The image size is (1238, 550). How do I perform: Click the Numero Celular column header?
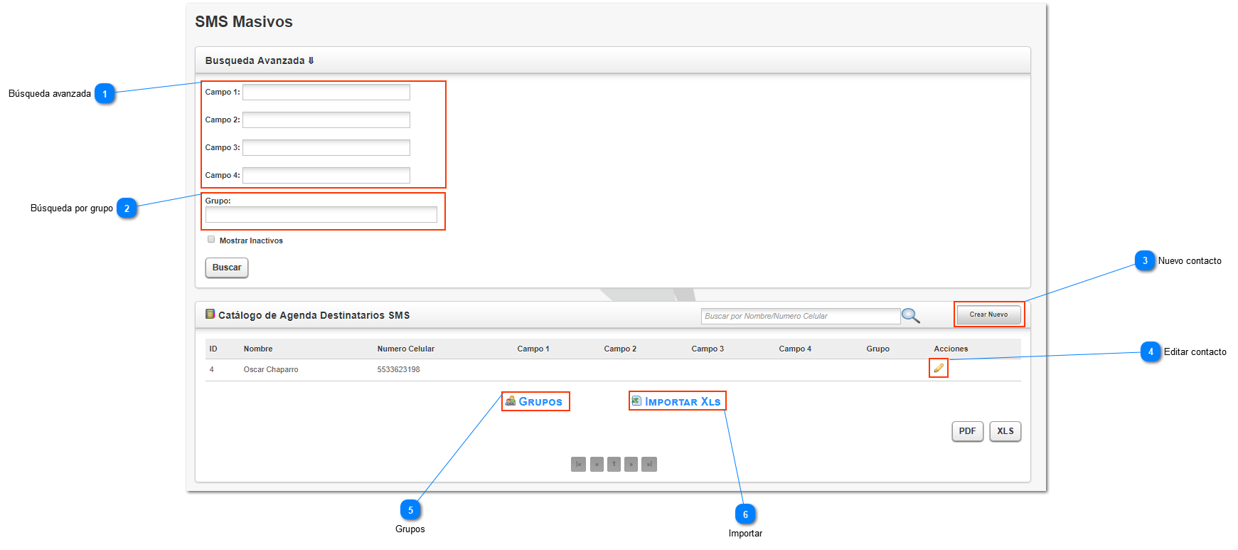[x=406, y=349]
